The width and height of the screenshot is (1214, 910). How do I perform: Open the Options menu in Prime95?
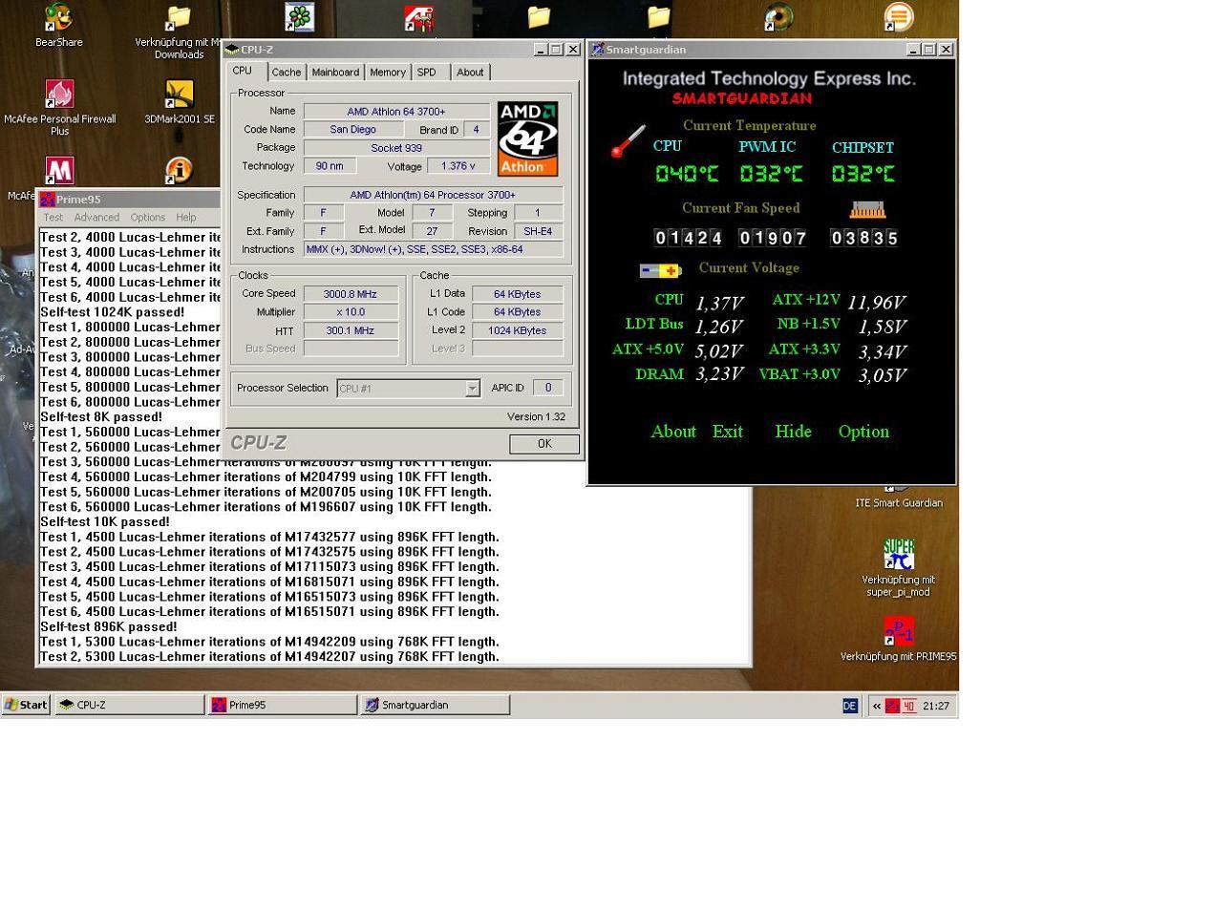click(147, 218)
